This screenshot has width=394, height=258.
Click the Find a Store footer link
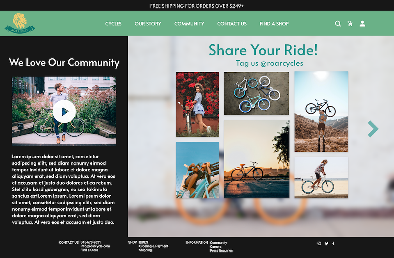pos(89,250)
